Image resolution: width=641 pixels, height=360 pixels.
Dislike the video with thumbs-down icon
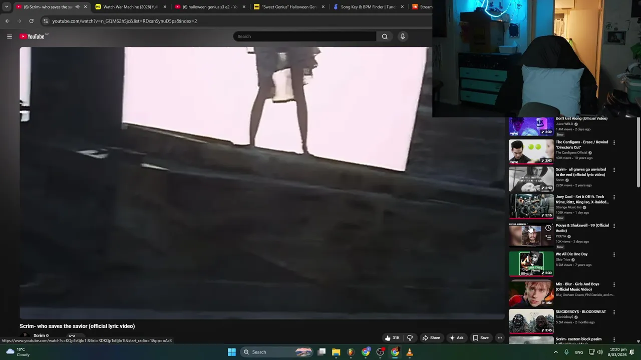410,337
